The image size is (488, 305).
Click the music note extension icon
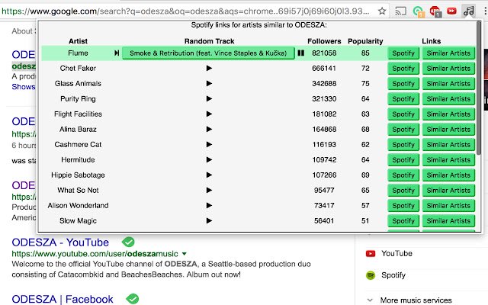click(468, 11)
